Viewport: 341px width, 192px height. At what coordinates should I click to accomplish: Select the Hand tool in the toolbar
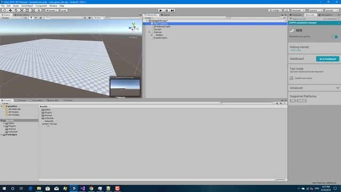(4, 10)
